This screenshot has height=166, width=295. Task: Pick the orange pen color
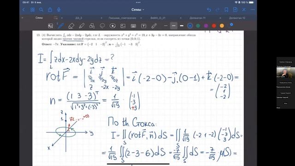(x=222, y=26)
